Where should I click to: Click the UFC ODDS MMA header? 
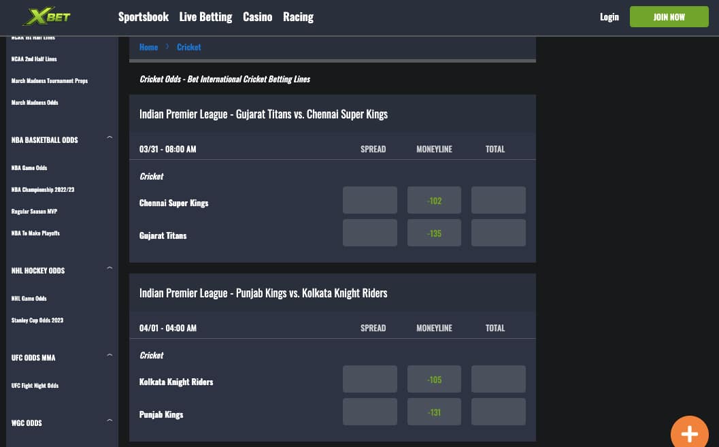click(x=33, y=358)
